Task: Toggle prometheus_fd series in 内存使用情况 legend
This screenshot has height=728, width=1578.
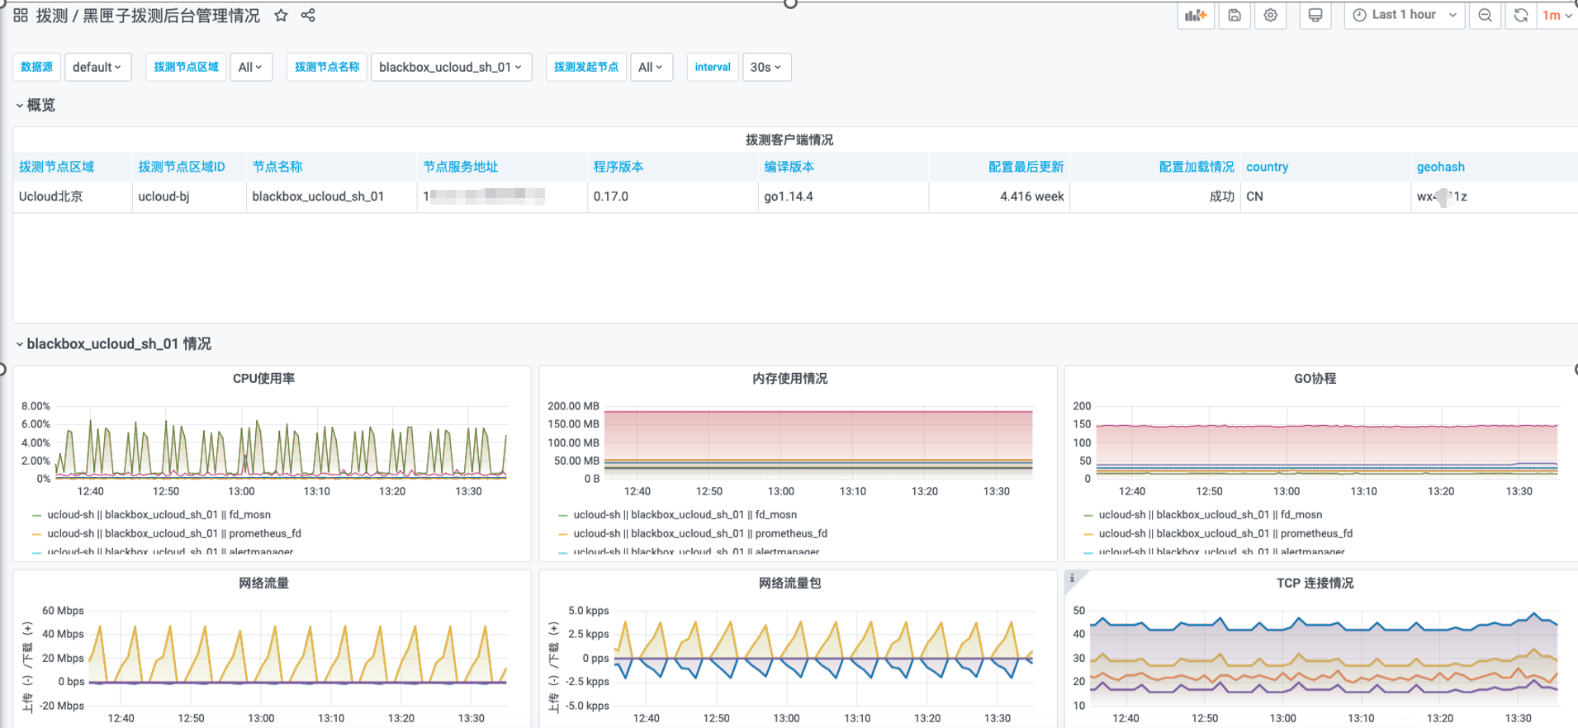Action: coord(700,534)
